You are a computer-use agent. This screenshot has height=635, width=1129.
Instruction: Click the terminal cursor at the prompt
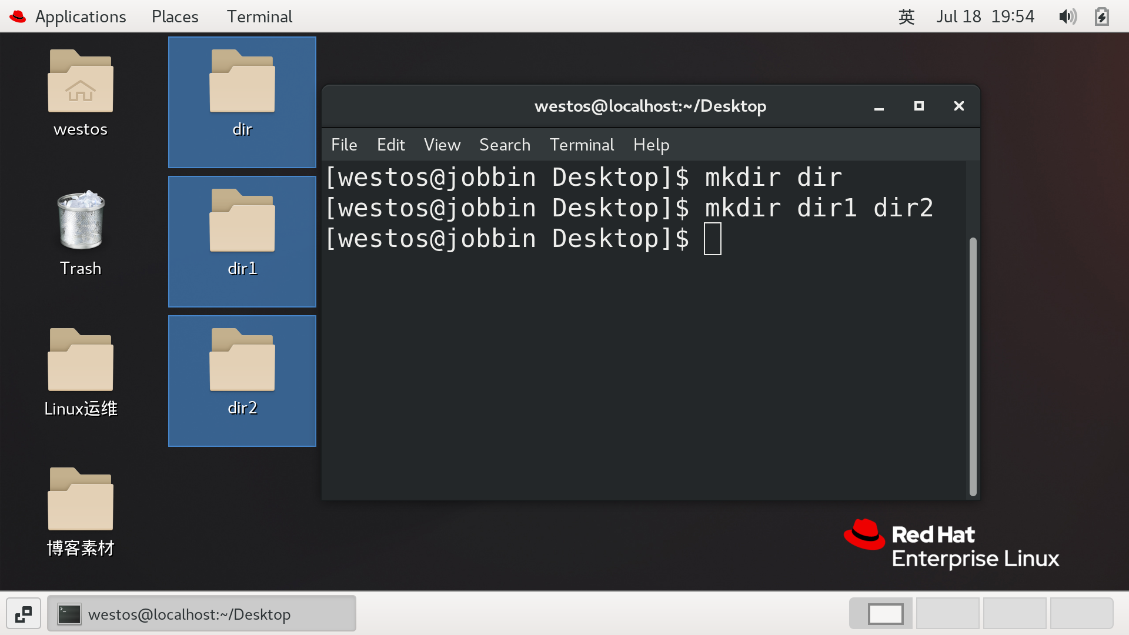(713, 239)
